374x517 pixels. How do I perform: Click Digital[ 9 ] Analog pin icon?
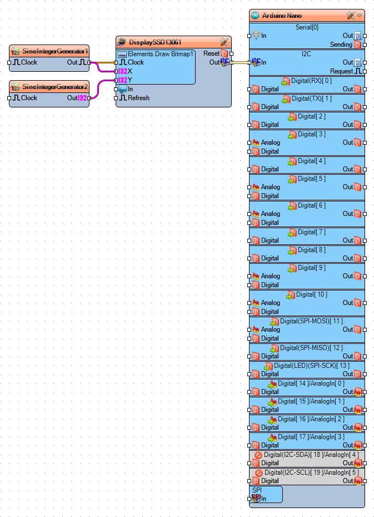[x=256, y=276]
